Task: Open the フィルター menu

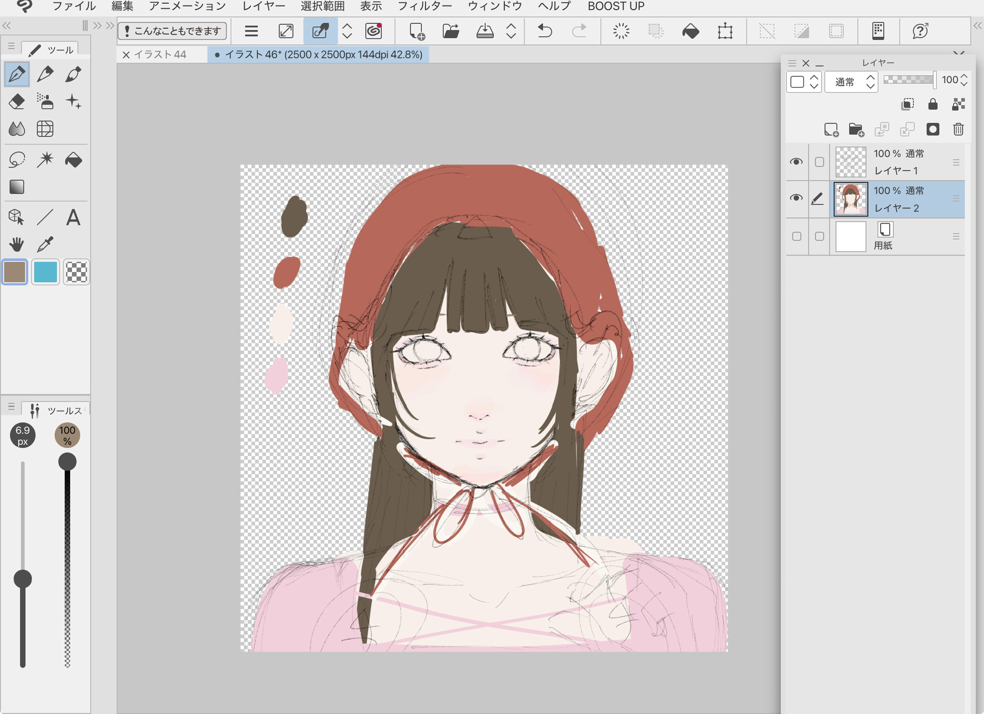Action: pyautogui.click(x=425, y=7)
